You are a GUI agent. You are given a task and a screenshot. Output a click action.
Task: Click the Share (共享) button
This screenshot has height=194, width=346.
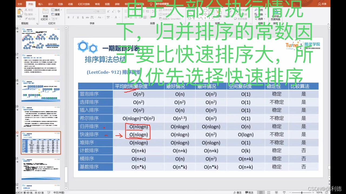pyautogui.click(x=322, y=4)
